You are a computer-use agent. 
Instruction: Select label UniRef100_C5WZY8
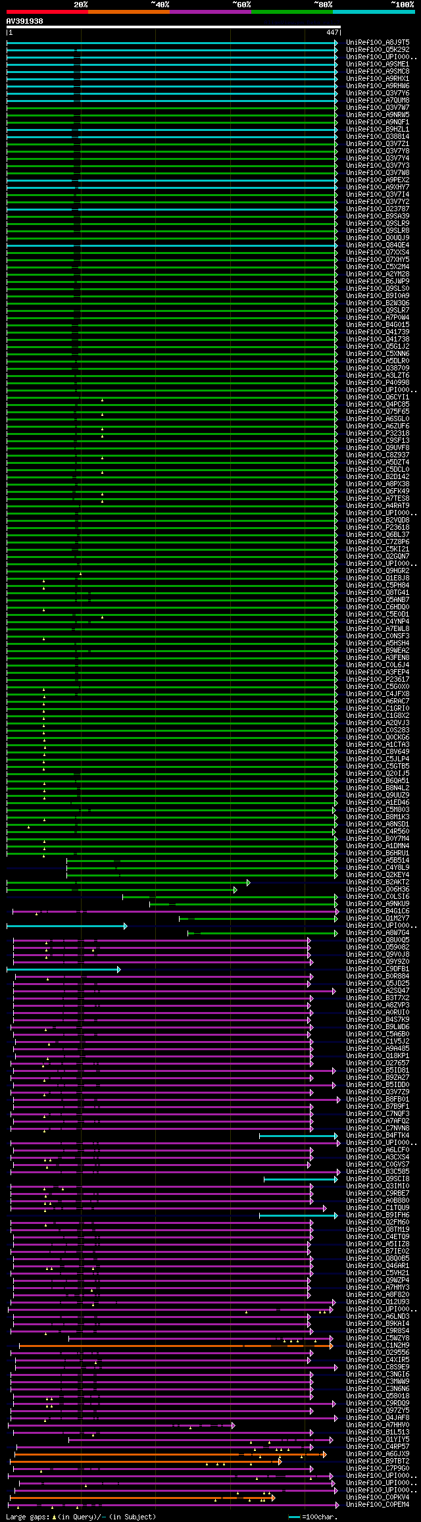378,1338
